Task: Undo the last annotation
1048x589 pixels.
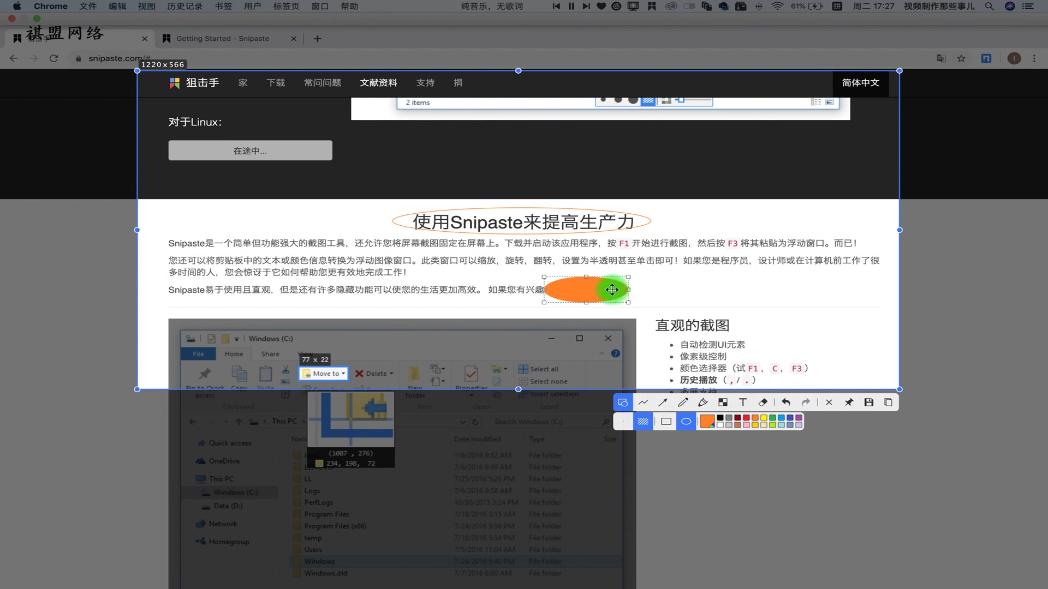Action: [786, 402]
